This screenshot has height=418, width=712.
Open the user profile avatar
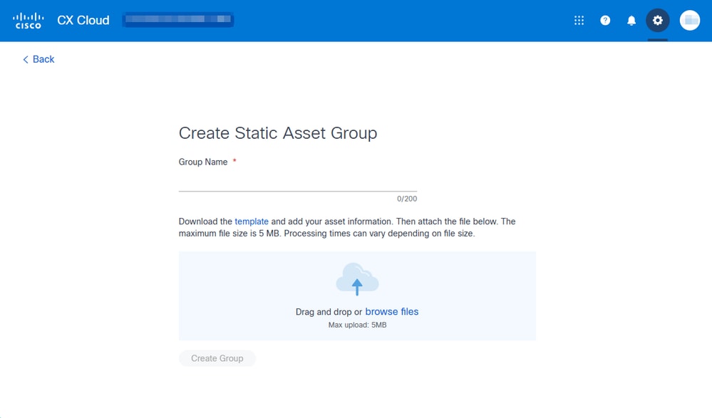tap(690, 21)
